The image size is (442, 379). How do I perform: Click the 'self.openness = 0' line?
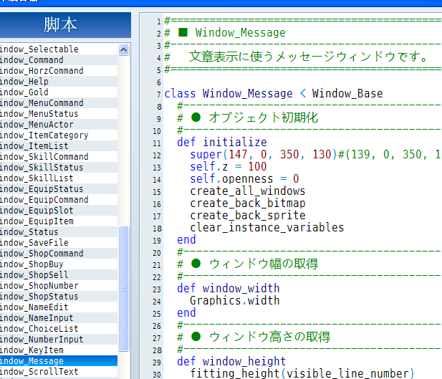click(x=244, y=178)
